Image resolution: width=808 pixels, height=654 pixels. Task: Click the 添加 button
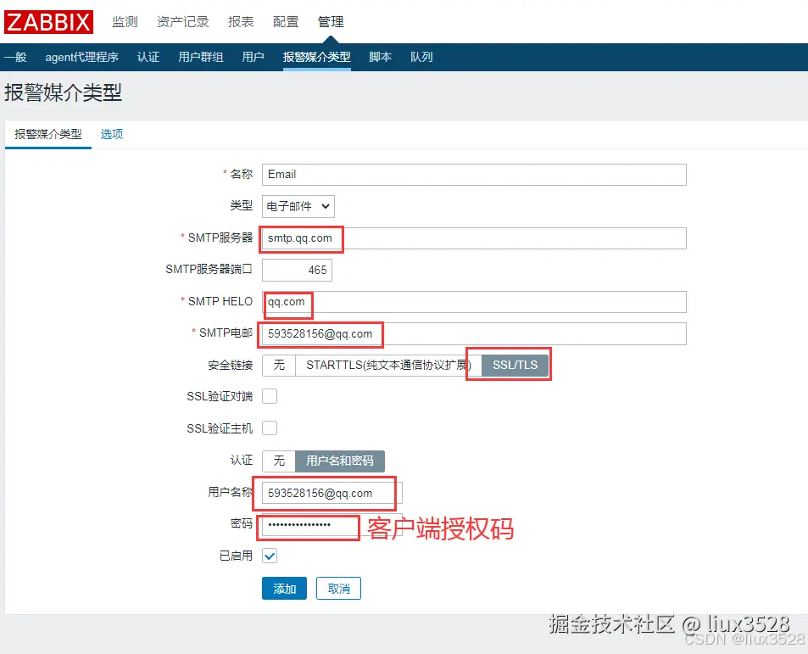[x=284, y=588]
